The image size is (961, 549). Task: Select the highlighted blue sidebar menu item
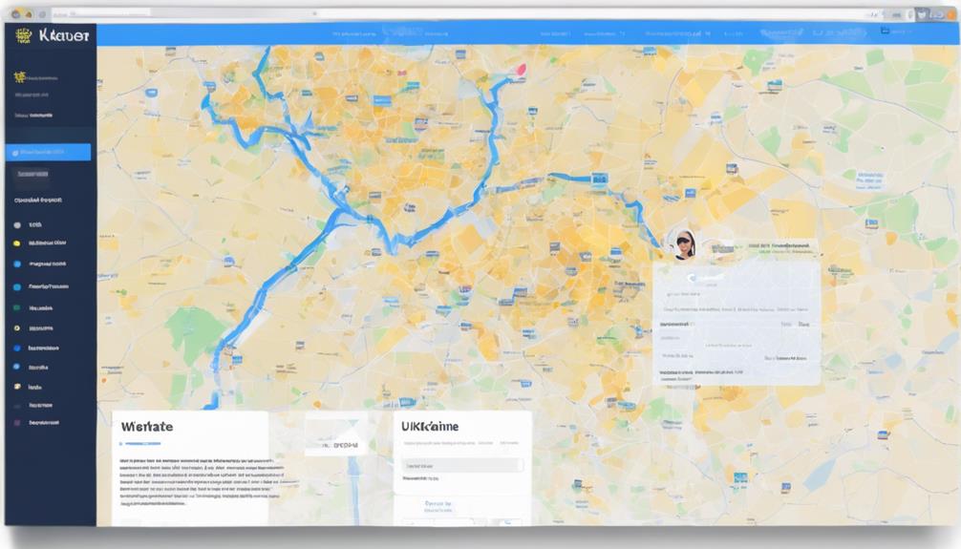point(49,152)
